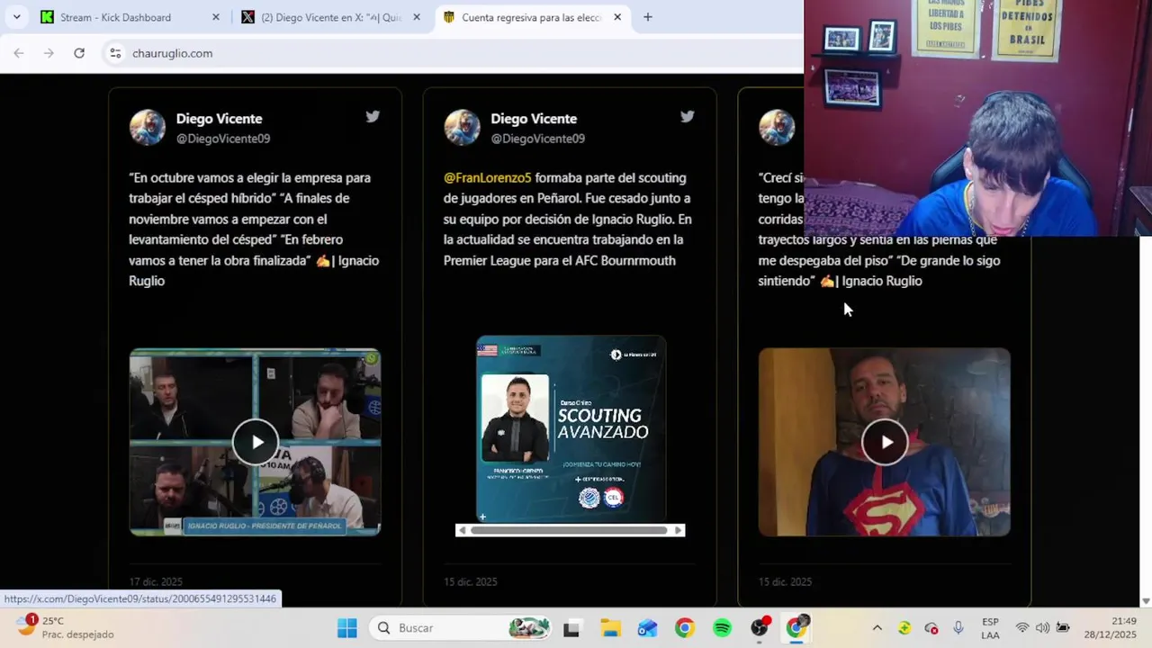Viewport: 1152px width, 648px height.
Task: Close the Kick Dashboard tab
Action: pyautogui.click(x=215, y=17)
